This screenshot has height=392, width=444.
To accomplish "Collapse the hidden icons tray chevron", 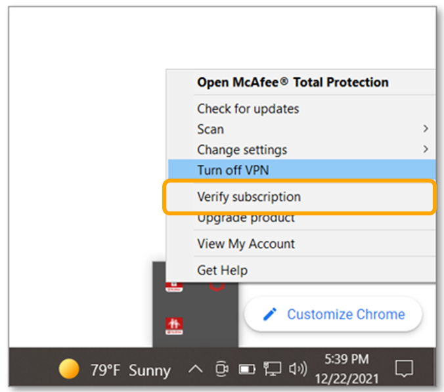I will (195, 370).
